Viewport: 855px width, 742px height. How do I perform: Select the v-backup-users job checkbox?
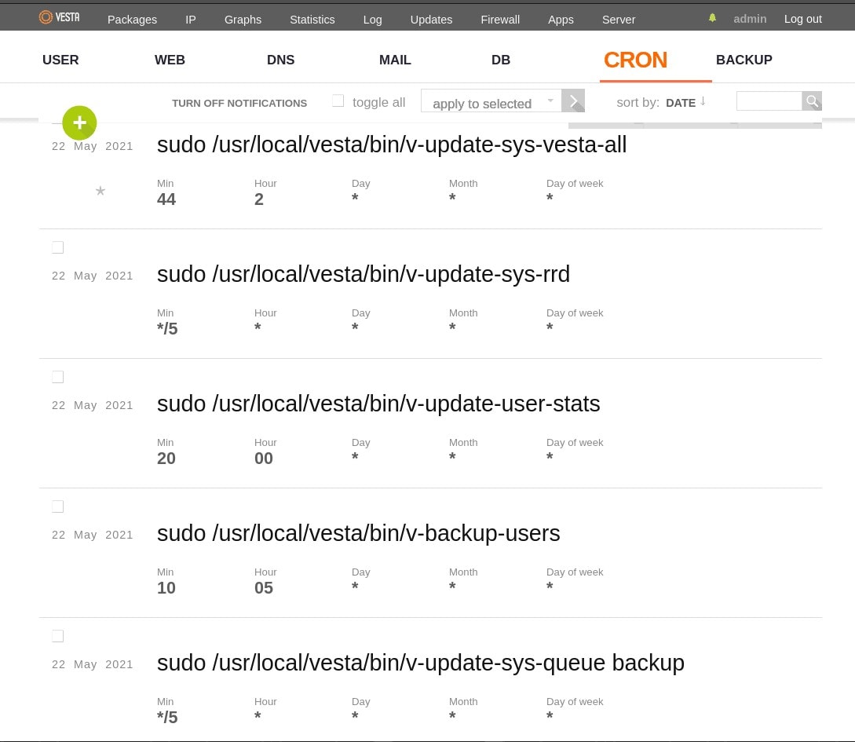coord(58,506)
